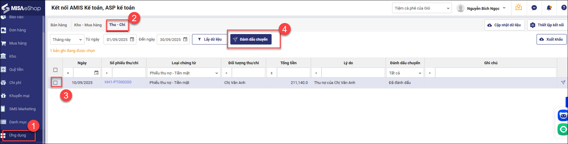This screenshot has width=568, height=144.
Task: Click the Lý do filter input field
Action: pos(353,73)
